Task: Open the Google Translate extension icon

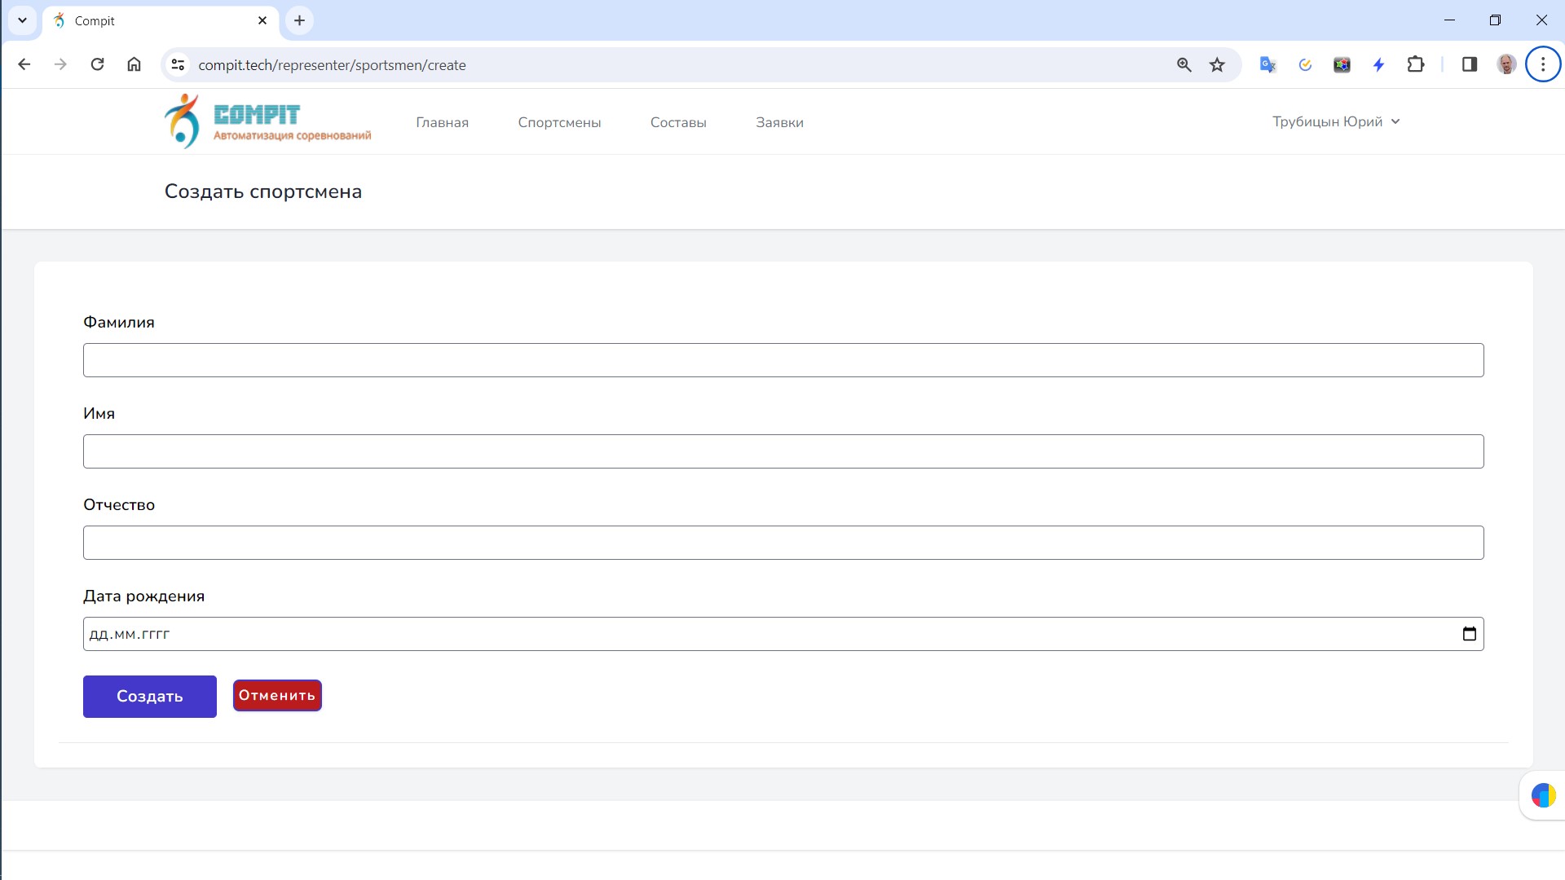Action: [x=1267, y=65]
